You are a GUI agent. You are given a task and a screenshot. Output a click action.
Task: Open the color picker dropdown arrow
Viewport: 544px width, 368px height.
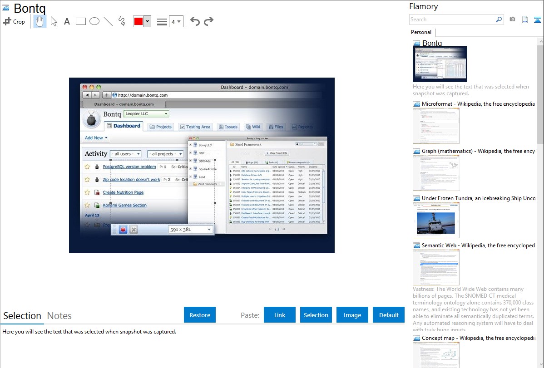point(148,21)
